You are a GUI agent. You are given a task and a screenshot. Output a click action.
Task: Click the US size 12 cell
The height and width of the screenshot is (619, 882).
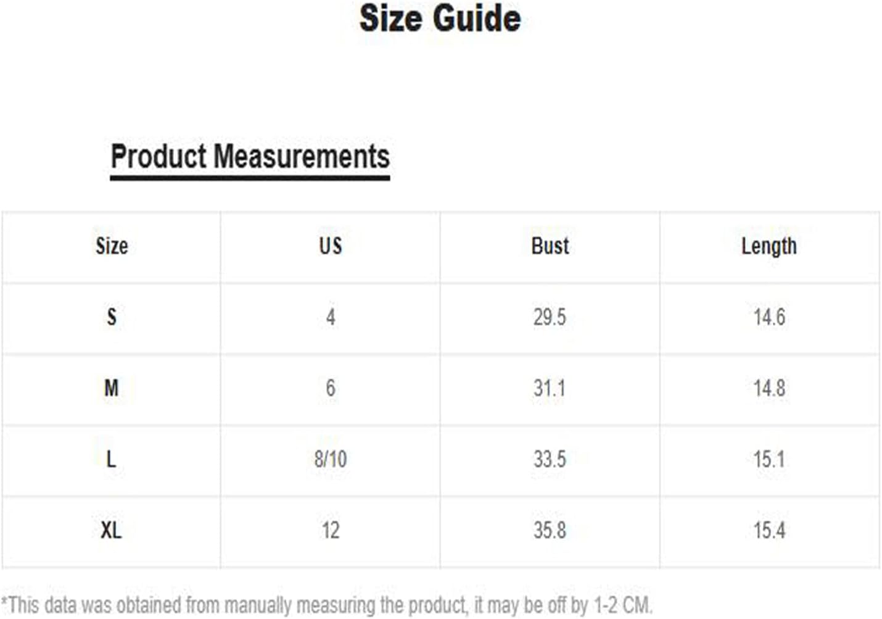tap(331, 530)
